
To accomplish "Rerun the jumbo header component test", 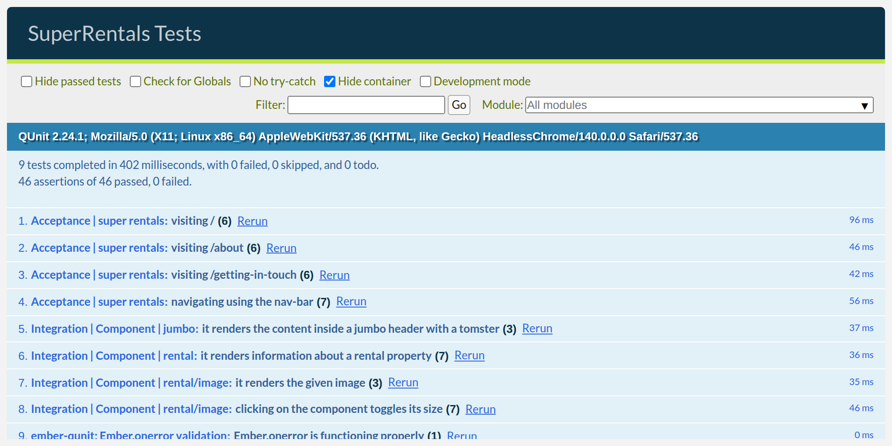I will point(537,329).
